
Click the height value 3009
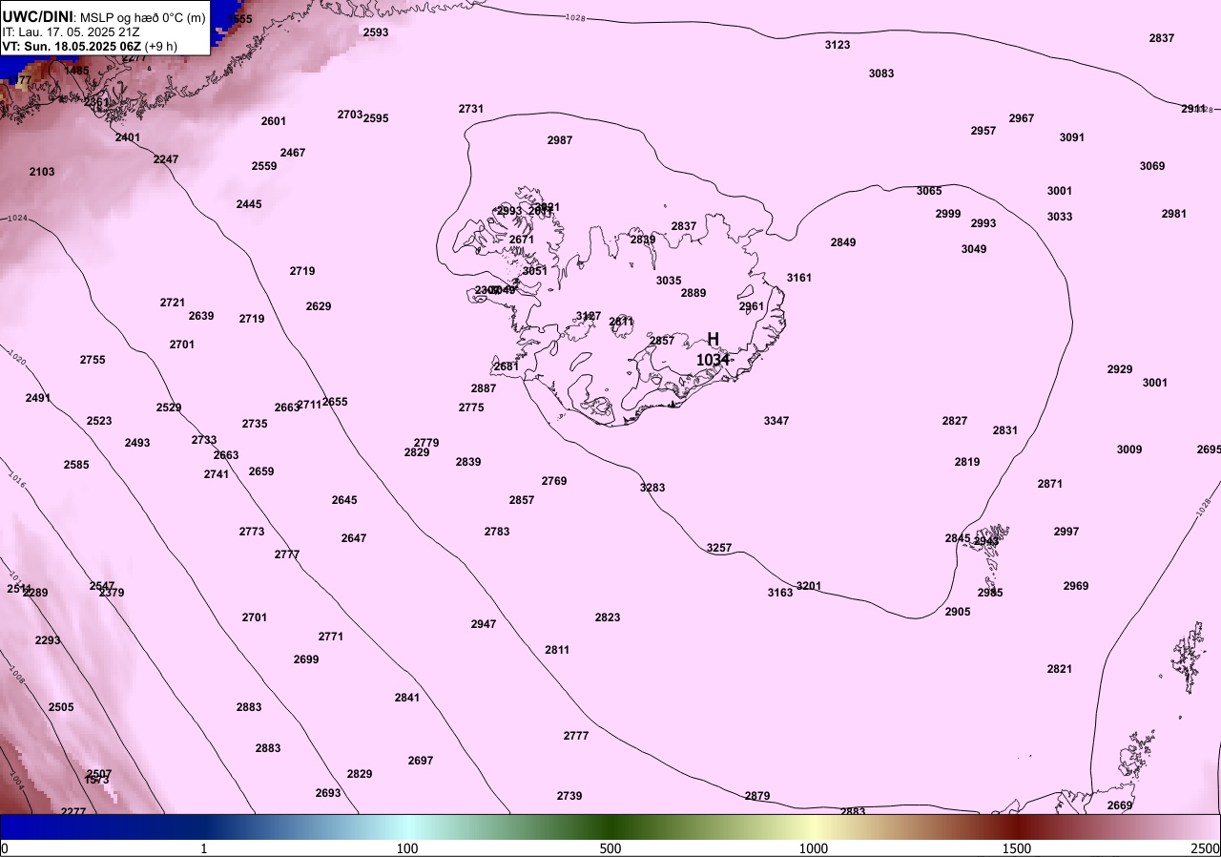tap(1129, 449)
